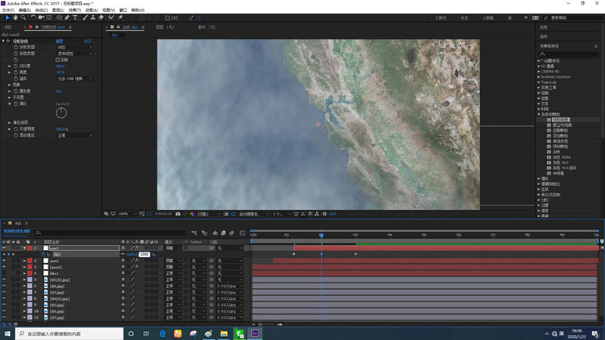Click 重置 link for the effect
Image resolution: width=605 pixels, height=340 pixels.
59,42
